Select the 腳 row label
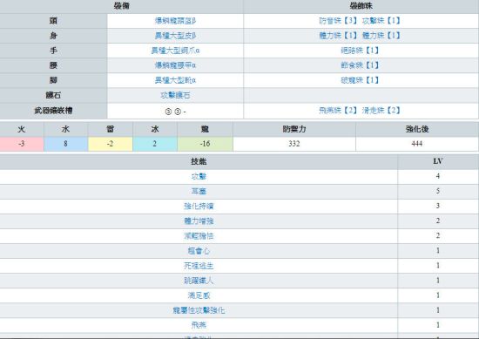 coord(53,80)
